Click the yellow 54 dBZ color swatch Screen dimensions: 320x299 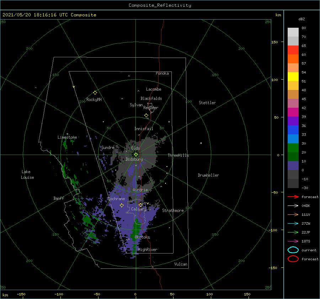pos(293,76)
